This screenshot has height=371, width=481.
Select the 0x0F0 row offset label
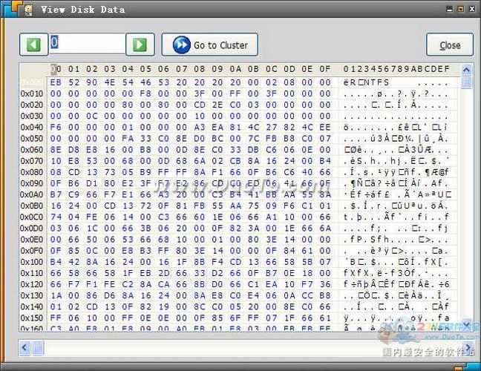[x=32, y=251]
